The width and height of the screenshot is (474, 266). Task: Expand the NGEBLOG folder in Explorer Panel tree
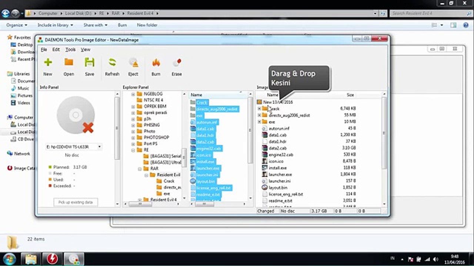pos(133,94)
